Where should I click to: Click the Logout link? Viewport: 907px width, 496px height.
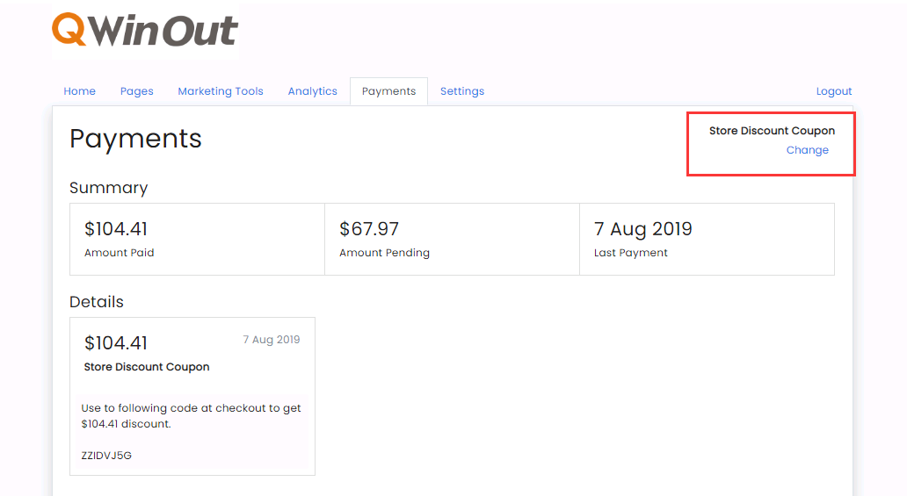click(x=834, y=91)
